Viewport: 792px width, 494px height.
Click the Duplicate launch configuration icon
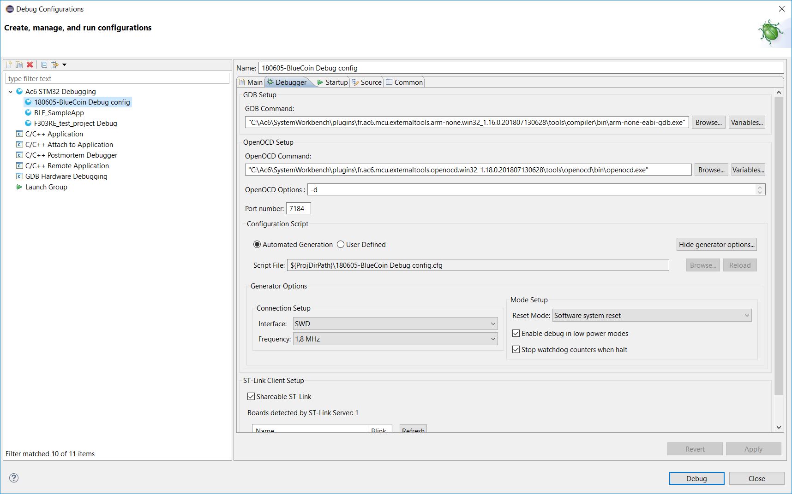click(19, 65)
